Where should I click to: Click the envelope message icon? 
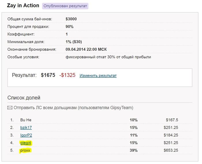(10, 108)
